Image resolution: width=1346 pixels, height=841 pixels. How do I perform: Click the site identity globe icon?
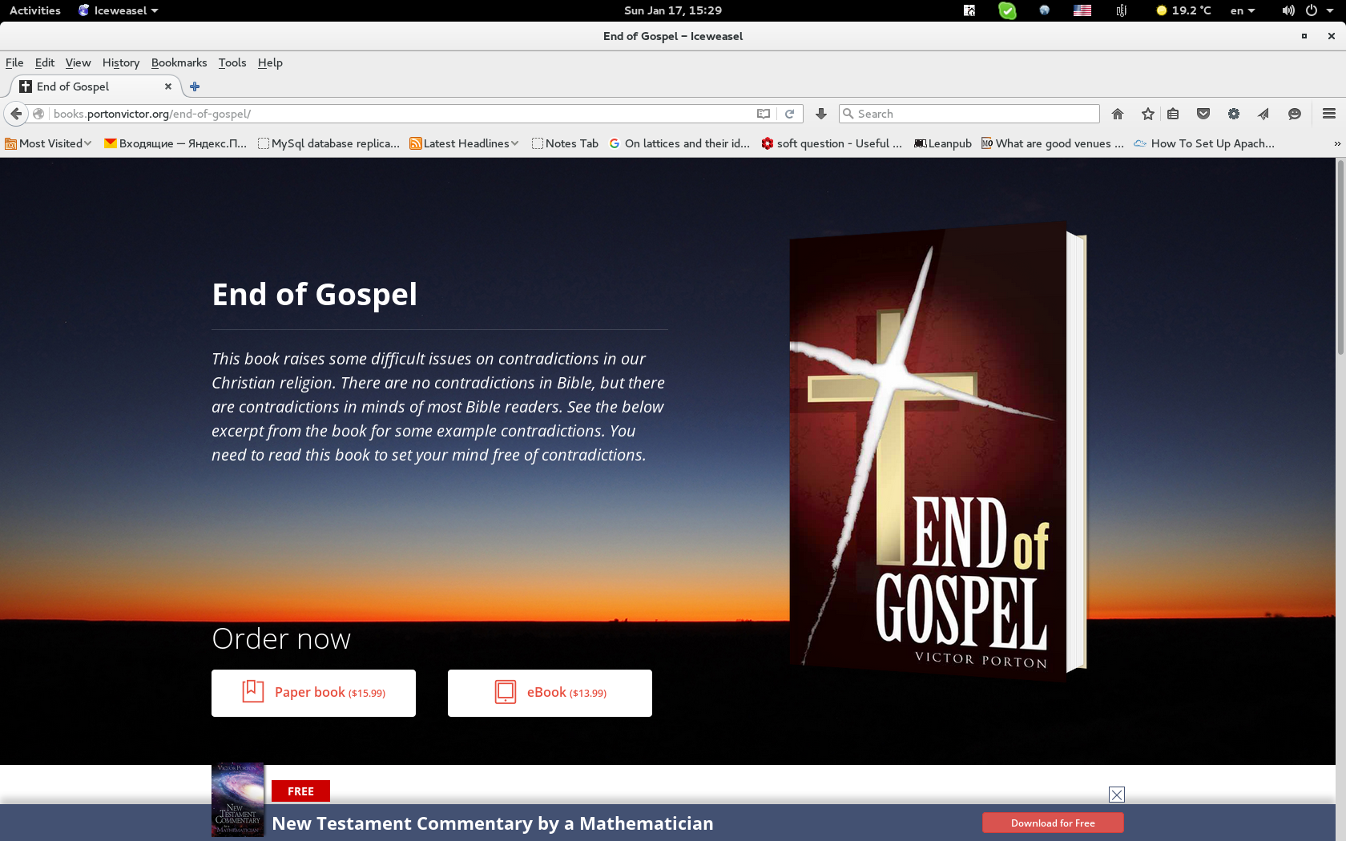[38, 114]
